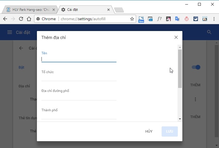Click the dialog scrollbar thumb
219x148 pixels.
[180, 69]
